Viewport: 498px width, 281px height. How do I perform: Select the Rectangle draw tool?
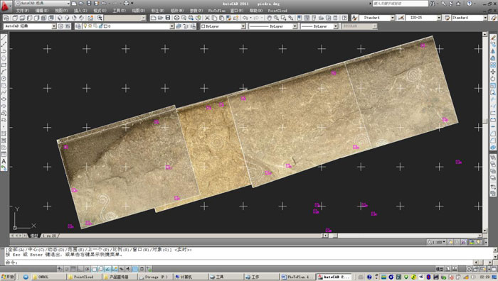[x=4, y=65]
